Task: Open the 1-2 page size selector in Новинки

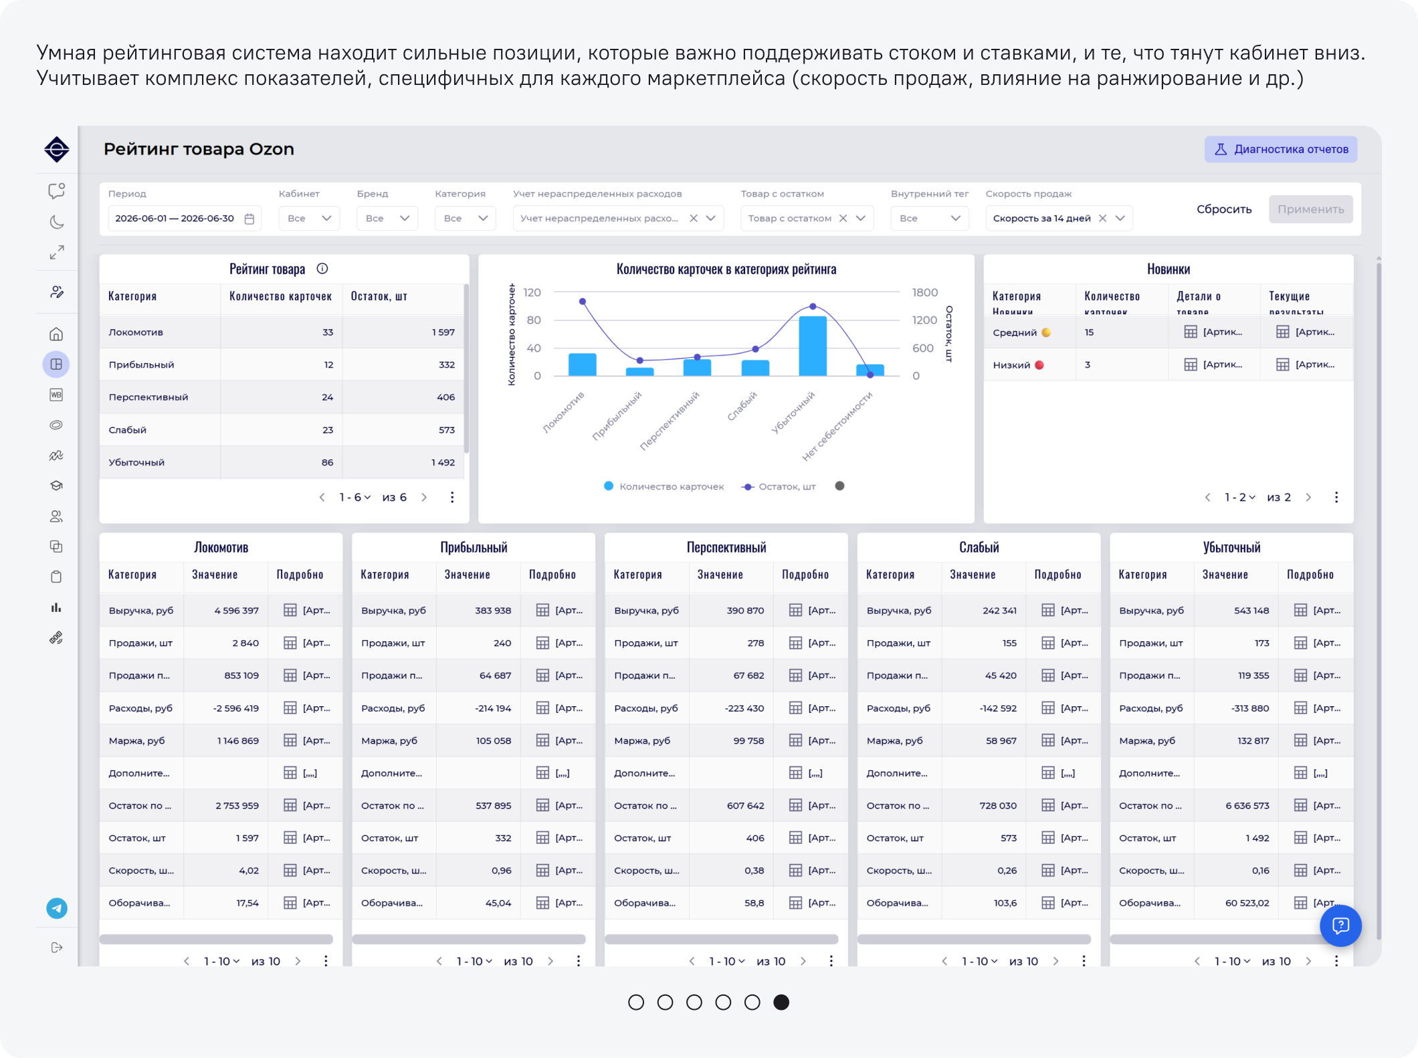Action: [x=1239, y=497]
